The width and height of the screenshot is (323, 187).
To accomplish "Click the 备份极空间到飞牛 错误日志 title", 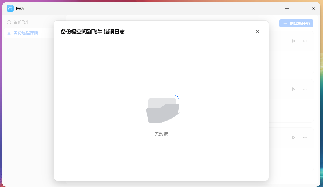I will (x=93, y=32).
